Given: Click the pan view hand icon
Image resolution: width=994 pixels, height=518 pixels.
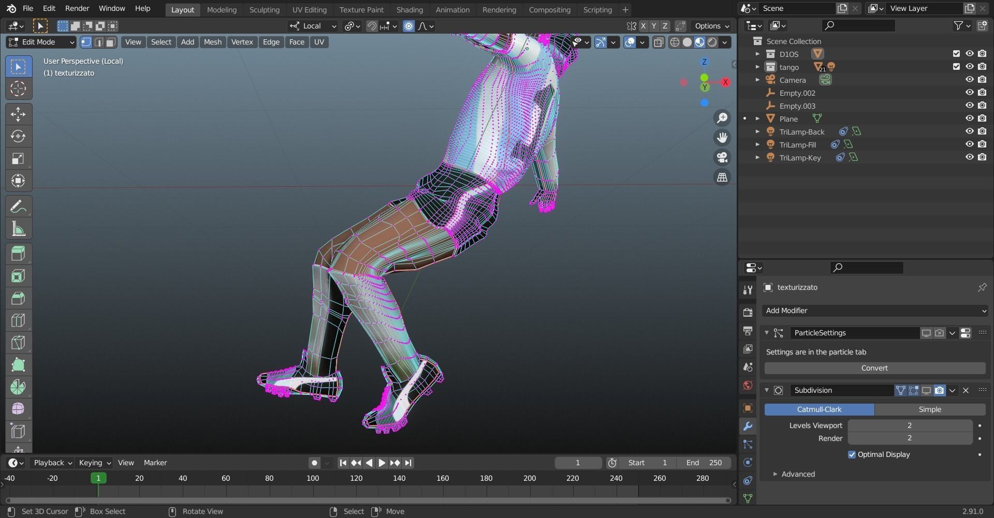Looking at the screenshot, I should [x=722, y=138].
